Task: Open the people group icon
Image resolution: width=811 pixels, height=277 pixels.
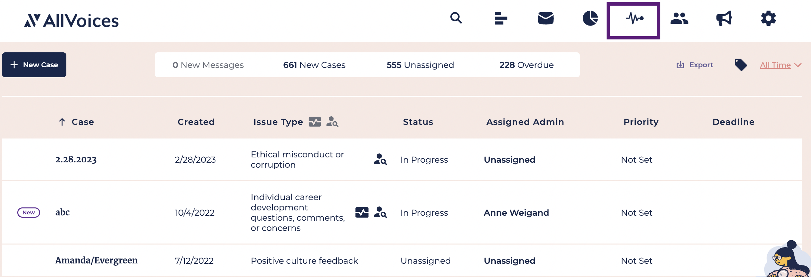Action: pos(679,18)
